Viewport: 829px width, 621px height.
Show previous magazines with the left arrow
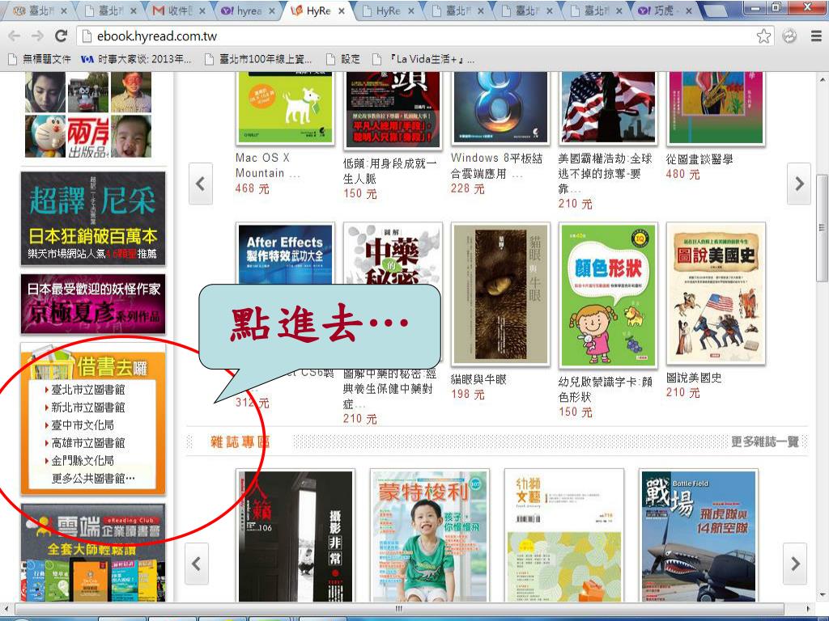(x=197, y=564)
